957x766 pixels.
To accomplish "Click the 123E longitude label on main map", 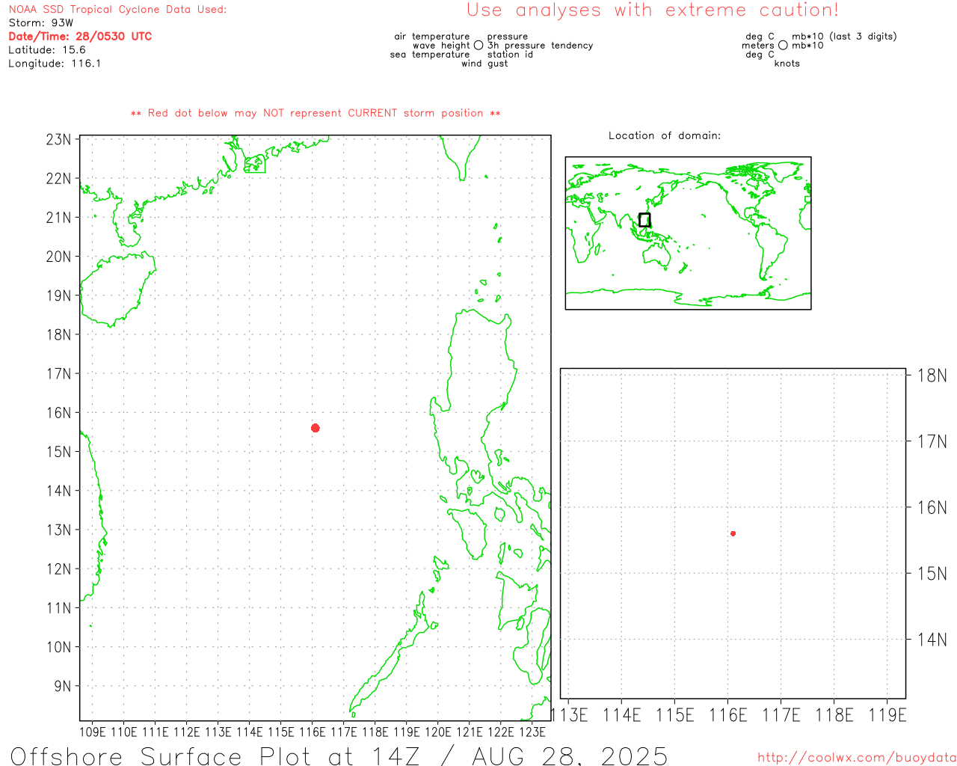I will coord(532,732).
